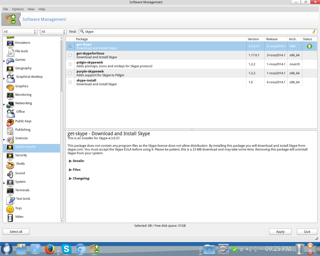Expand the System category tree arrow
Viewport: 320px width, 256px height.
[x=4, y=183]
